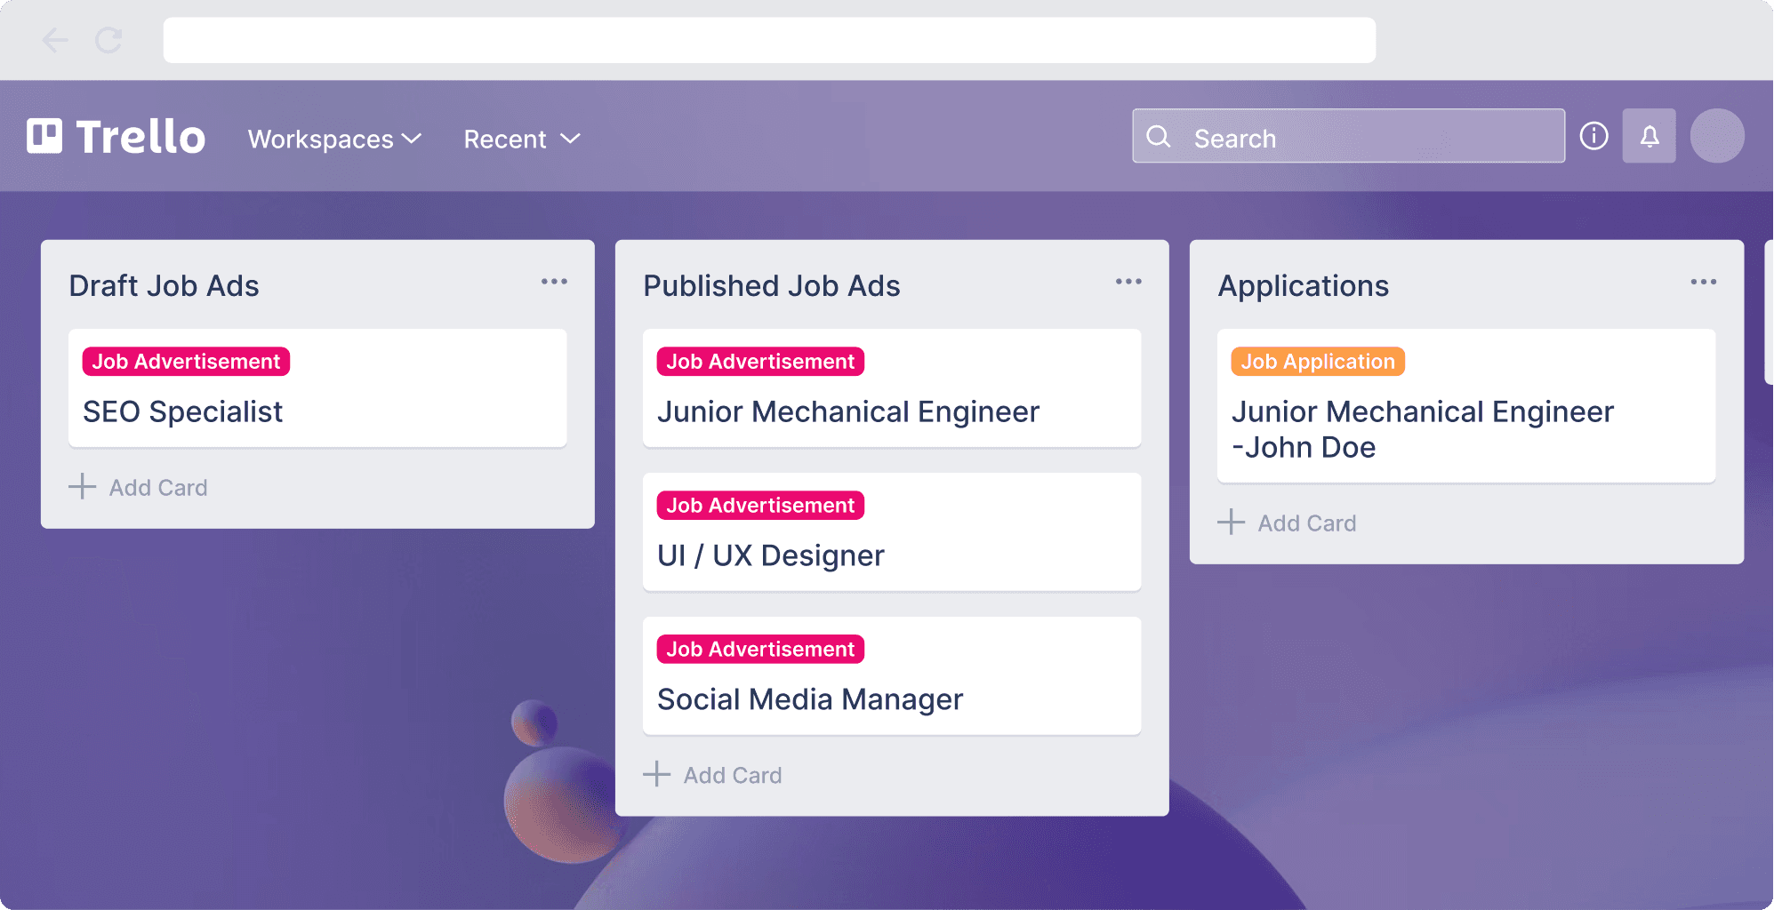Open the notifications bell
1774x910 pixels.
pyautogui.click(x=1650, y=136)
